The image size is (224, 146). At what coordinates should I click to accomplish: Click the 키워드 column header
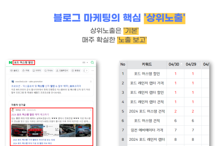pos(147,64)
